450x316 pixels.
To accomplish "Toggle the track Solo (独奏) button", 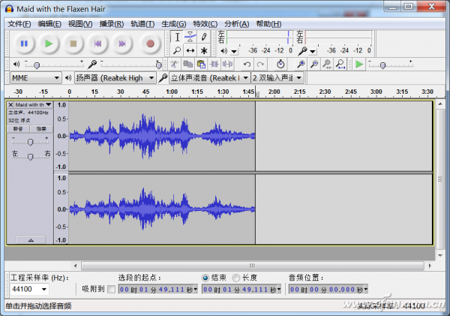I will 41,128.
